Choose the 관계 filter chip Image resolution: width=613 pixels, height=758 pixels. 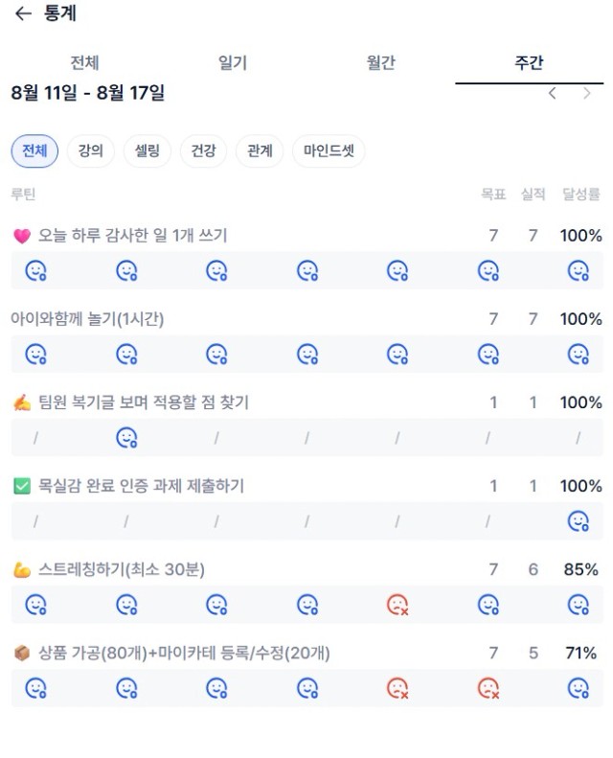tap(260, 150)
